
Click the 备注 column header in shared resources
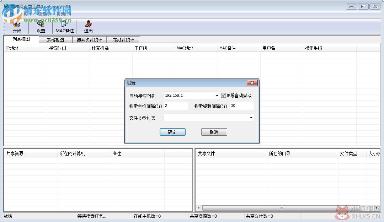[137, 153]
